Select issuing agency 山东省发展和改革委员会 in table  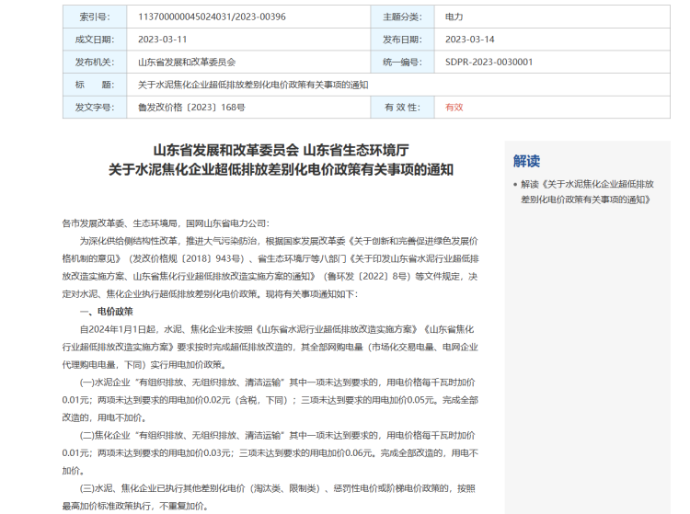187,62
